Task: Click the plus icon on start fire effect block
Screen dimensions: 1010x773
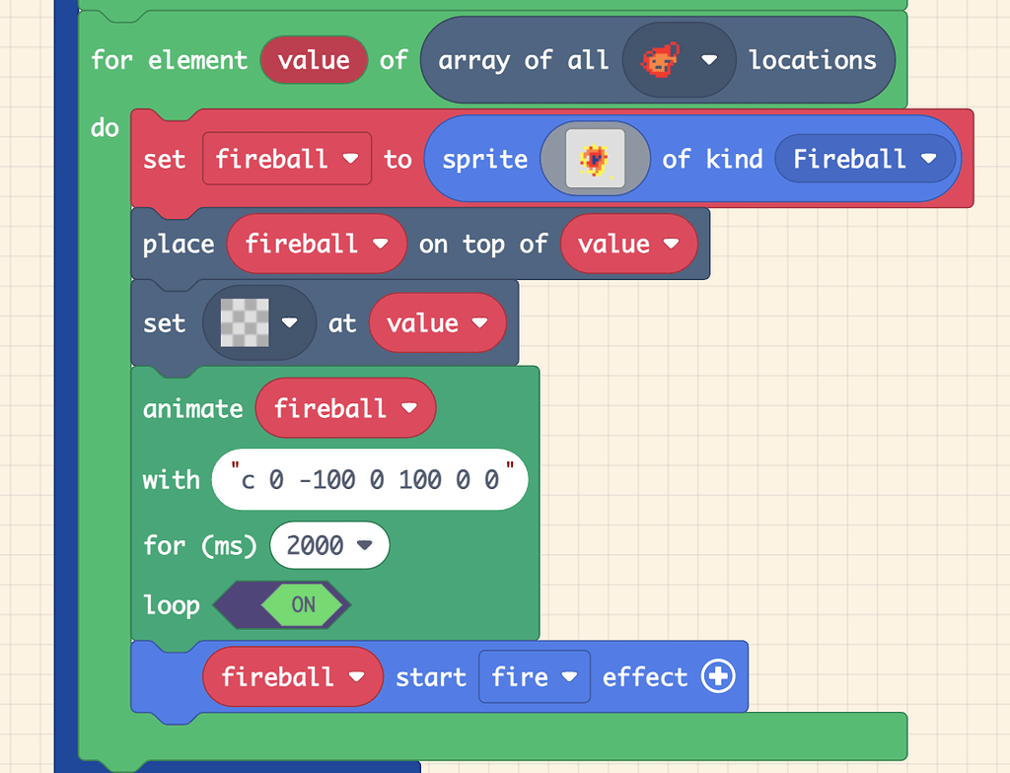Action: coord(719,677)
